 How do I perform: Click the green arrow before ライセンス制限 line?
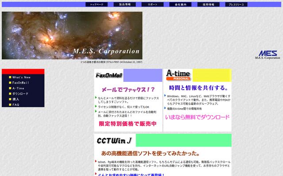click(x=96, y=106)
